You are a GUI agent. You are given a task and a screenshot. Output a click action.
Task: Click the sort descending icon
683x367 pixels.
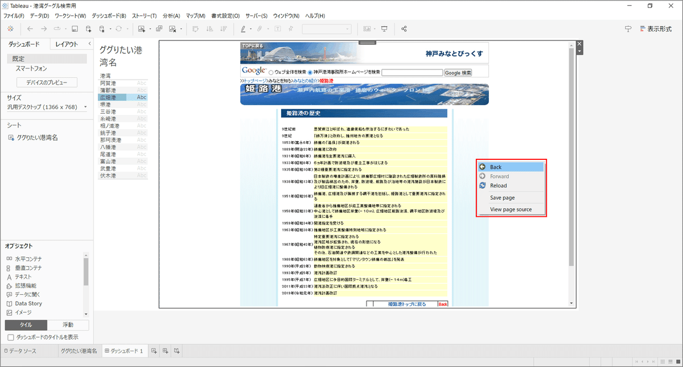click(223, 28)
